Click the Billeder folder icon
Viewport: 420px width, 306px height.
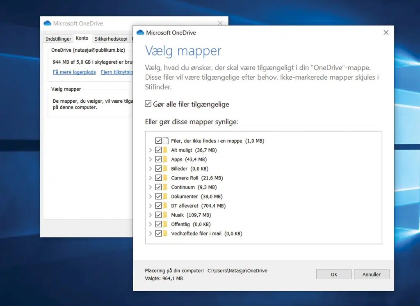[165, 168]
